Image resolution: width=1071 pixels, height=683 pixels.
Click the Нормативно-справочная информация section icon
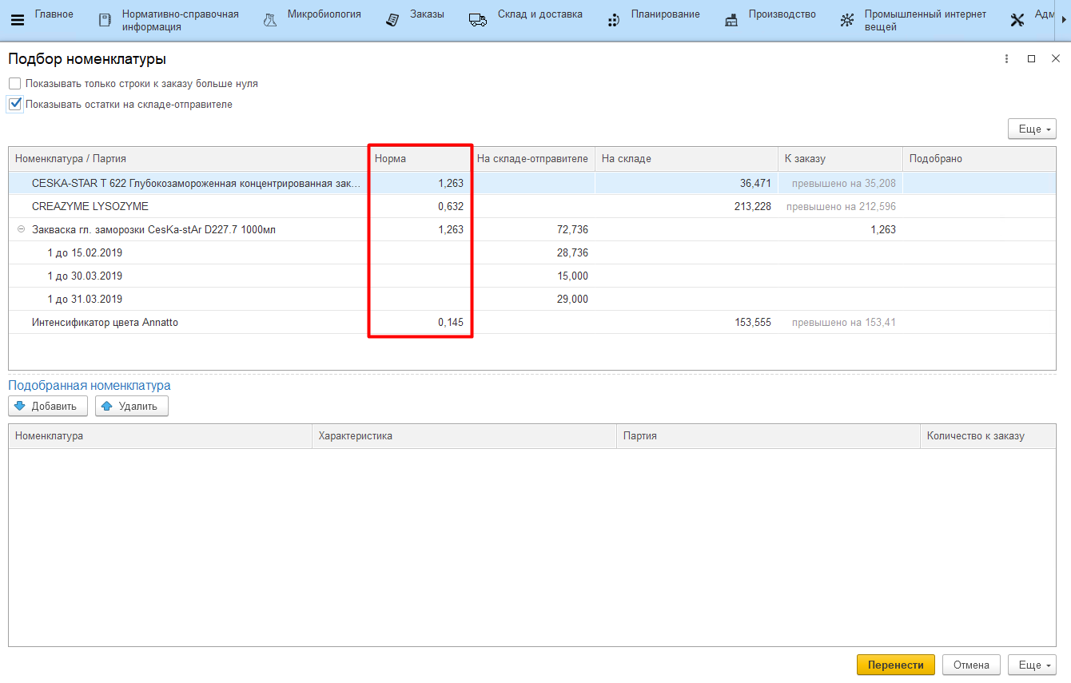click(x=105, y=21)
